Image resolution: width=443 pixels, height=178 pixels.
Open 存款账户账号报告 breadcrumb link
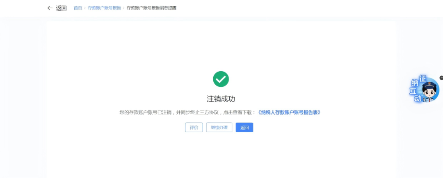pos(104,8)
